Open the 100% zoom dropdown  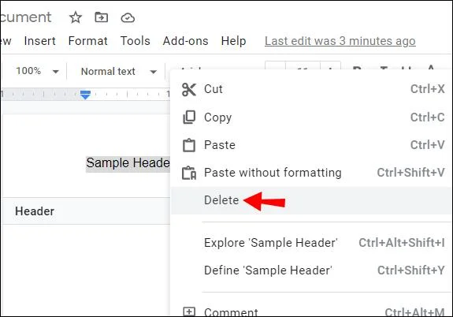pos(37,71)
